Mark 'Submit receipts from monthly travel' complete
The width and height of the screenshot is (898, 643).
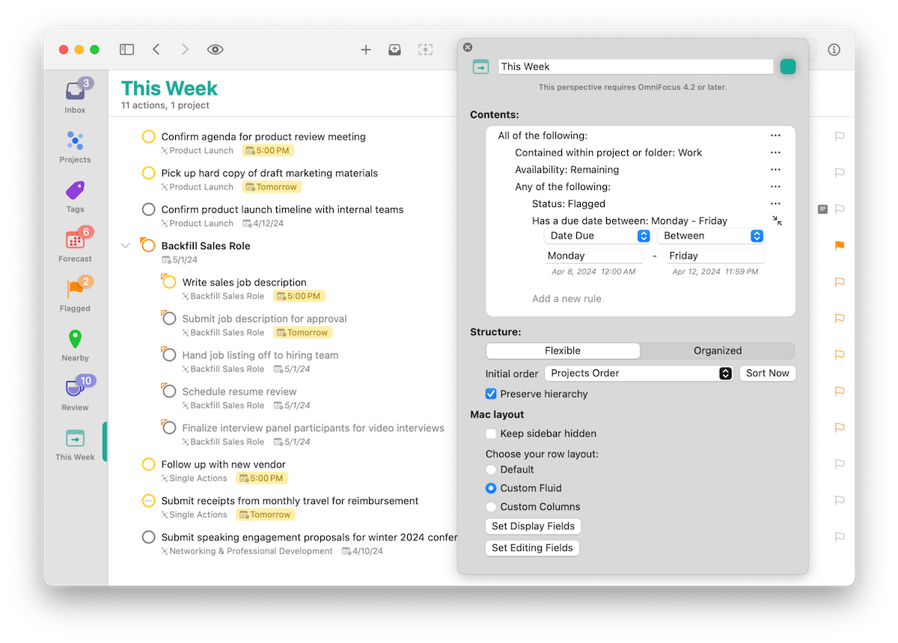pos(148,501)
